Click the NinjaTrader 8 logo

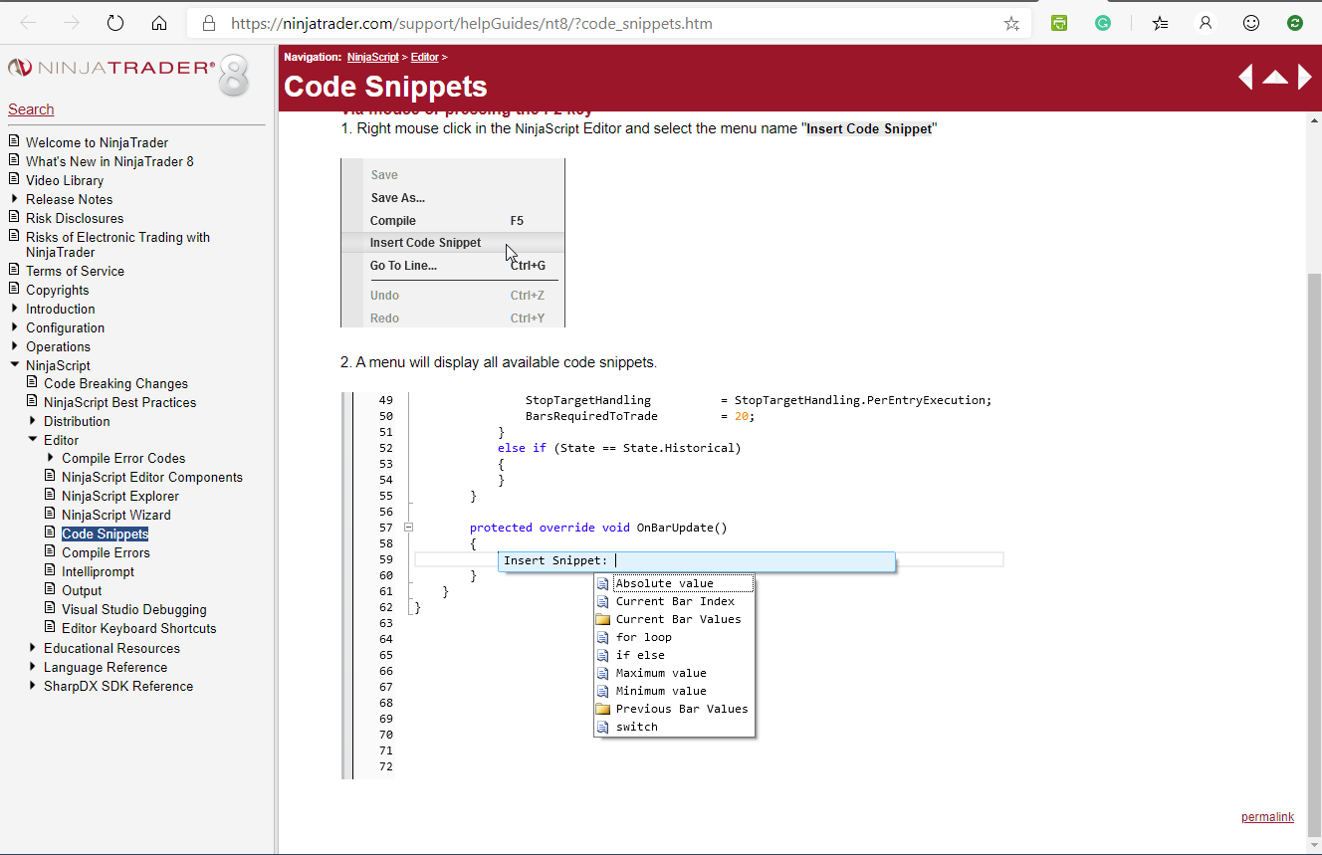pyautogui.click(x=127, y=74)
